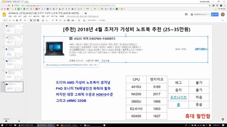Select the line tool
The image size is (227, 127).
pyautogui.click(x=46, y=20)
